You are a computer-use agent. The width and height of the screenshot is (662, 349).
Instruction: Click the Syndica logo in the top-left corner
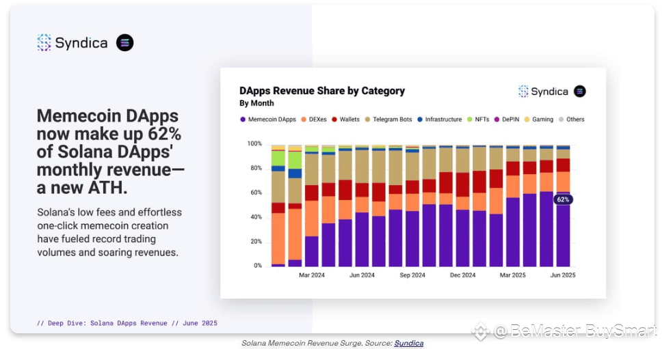[x=72, y=42]
